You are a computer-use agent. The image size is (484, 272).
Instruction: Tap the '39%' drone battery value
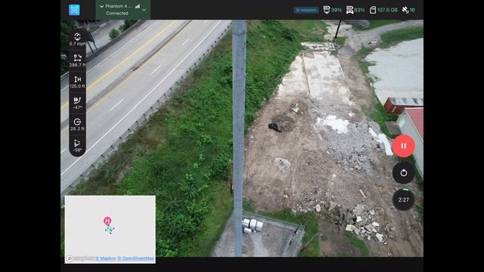pos(337,10)
